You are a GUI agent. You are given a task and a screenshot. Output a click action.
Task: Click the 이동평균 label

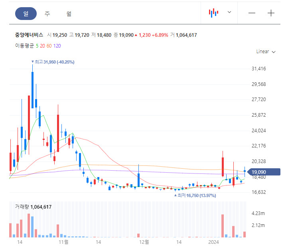pos(24,46)
